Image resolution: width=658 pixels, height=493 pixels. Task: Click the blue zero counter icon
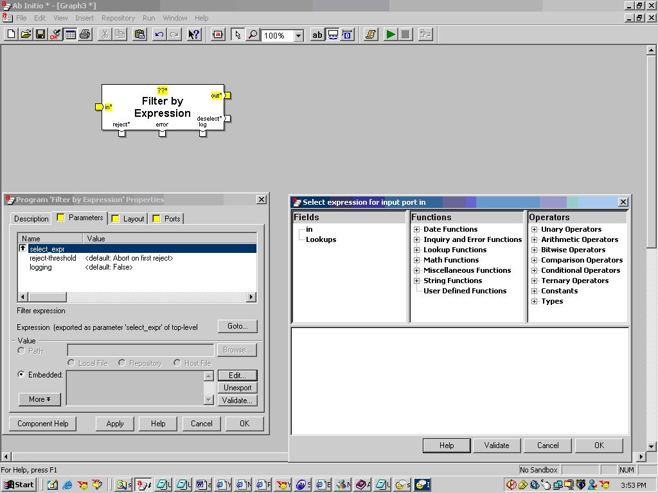[348, 35]
